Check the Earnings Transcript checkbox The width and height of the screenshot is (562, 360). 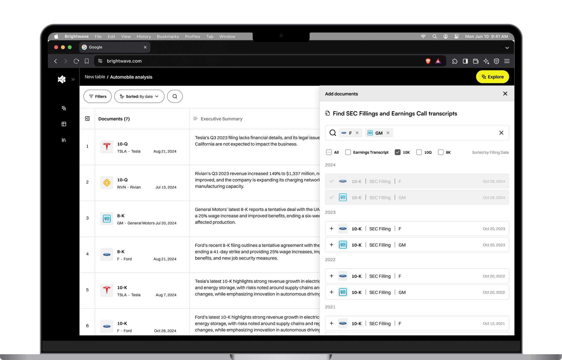point(348,152)
